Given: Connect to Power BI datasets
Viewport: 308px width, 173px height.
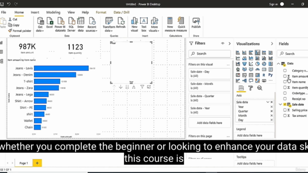Looking at the screenshot, I should click(60, 25).
